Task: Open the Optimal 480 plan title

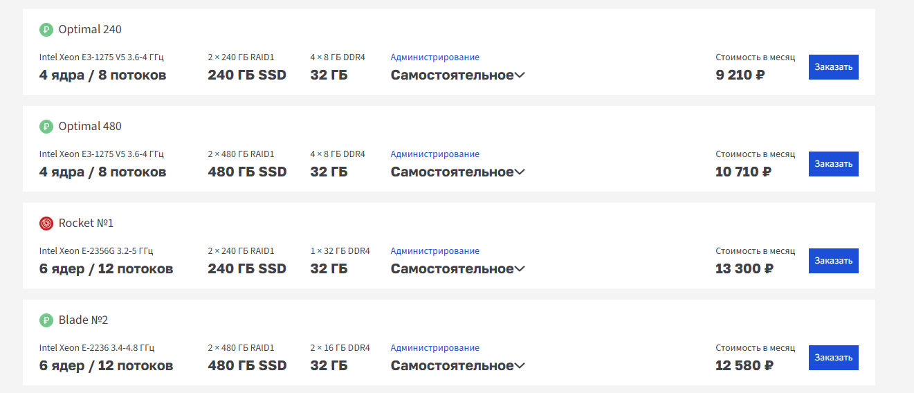Action: point(90,127)
